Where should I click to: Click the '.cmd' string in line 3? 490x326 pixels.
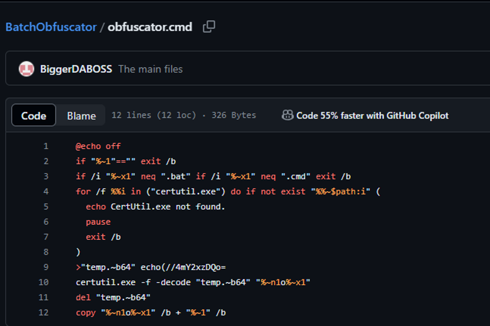[296, 176]
